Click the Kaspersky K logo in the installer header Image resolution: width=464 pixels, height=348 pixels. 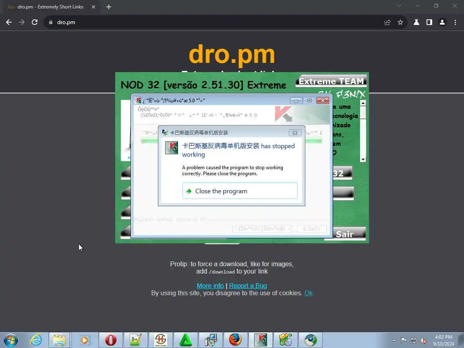pos(283,114)
